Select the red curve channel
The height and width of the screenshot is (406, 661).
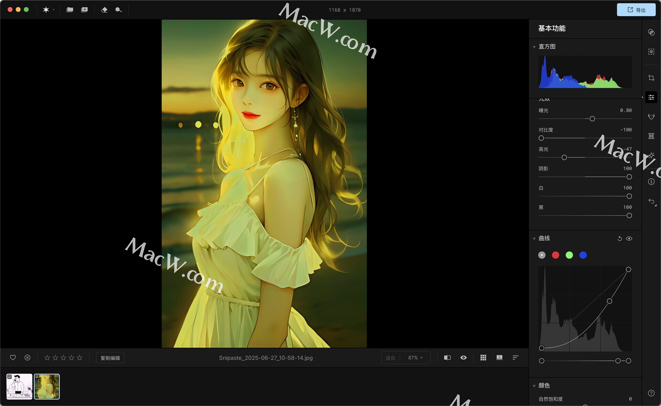[555, 255]
